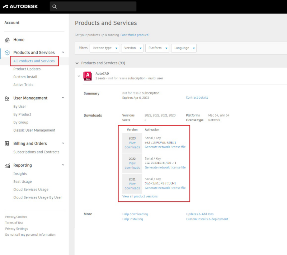287x255 pixels.
Task: Open the License type filter dropdown
Action: pos(104,48)
